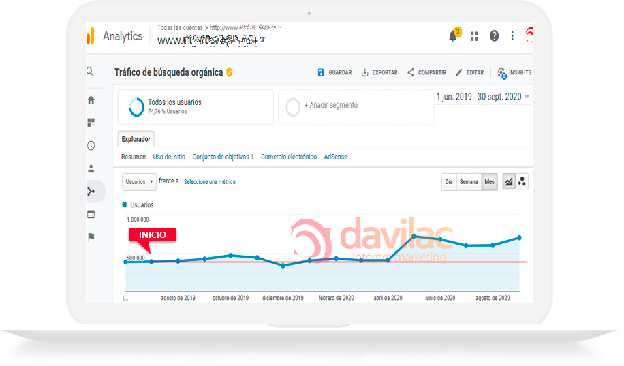Click the x-axis label abril de 2020
Viewport: 624px width, 366px height.
point(388,298)
